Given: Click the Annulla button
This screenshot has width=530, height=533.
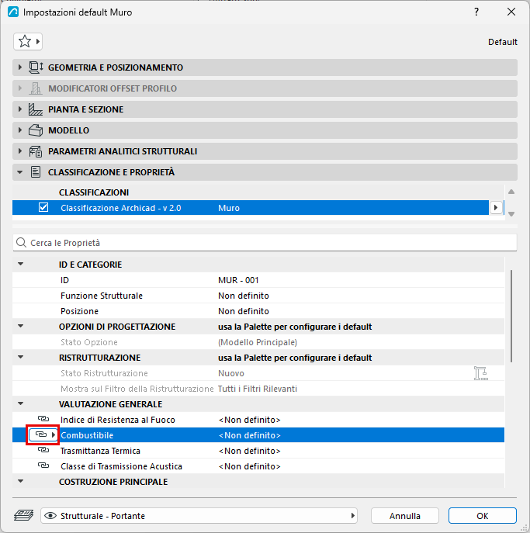Looking at the screenshot, I should (404, 516).
